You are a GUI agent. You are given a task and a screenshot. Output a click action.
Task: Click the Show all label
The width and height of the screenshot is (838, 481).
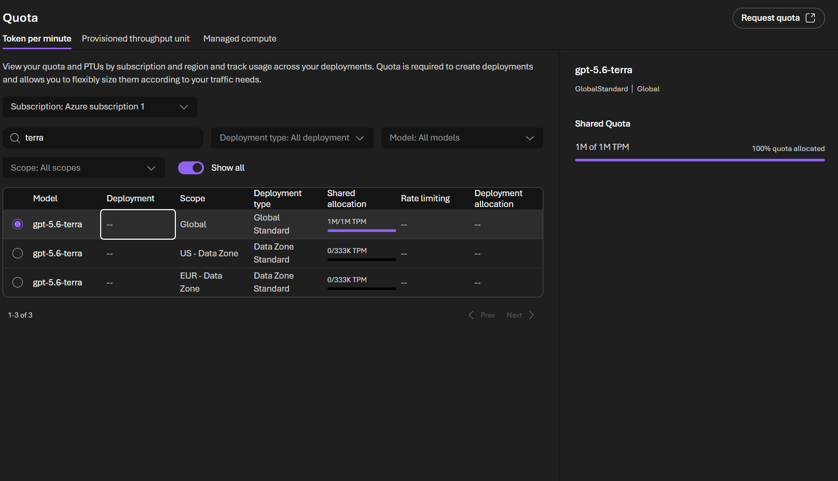click(x=228, y=168)
